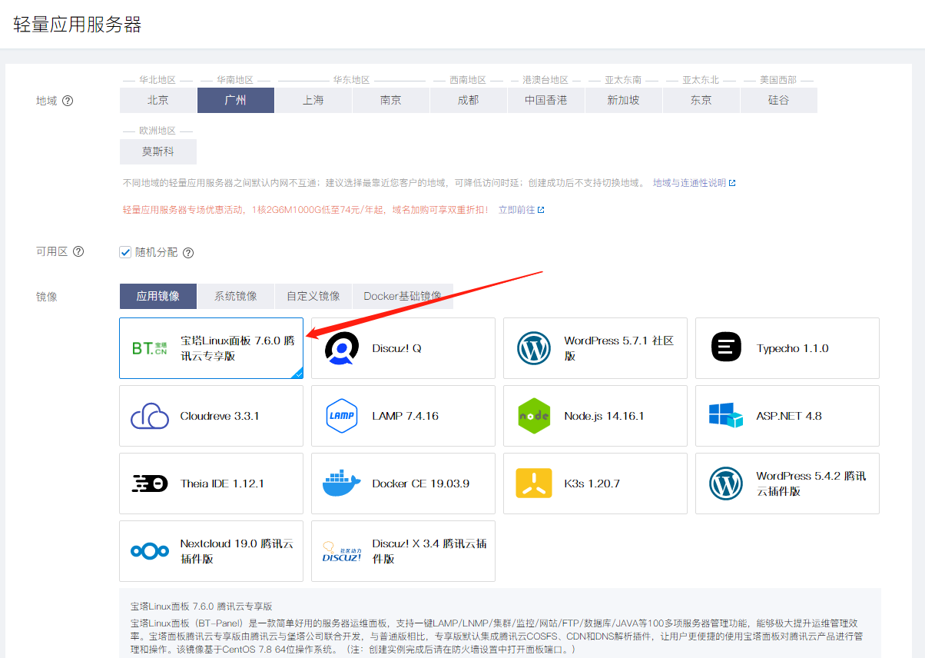
Task: Click the Node.js green logo
Action: coord(534,416)
